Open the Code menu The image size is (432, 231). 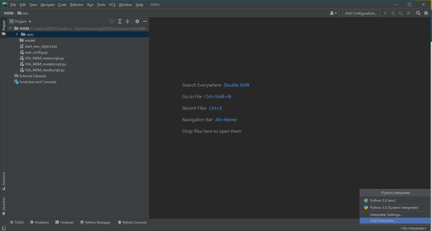(62, 5)
